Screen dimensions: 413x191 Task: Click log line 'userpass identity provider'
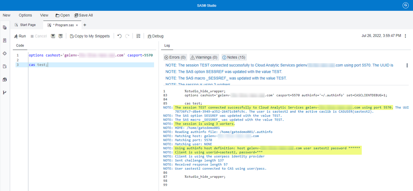pos(214,156)
